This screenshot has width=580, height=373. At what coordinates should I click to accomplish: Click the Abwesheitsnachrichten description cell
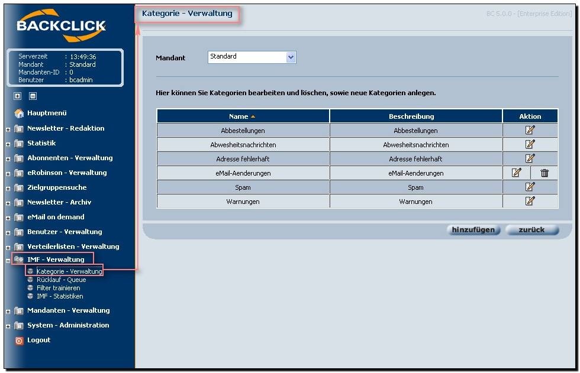[x=416, y=144]
